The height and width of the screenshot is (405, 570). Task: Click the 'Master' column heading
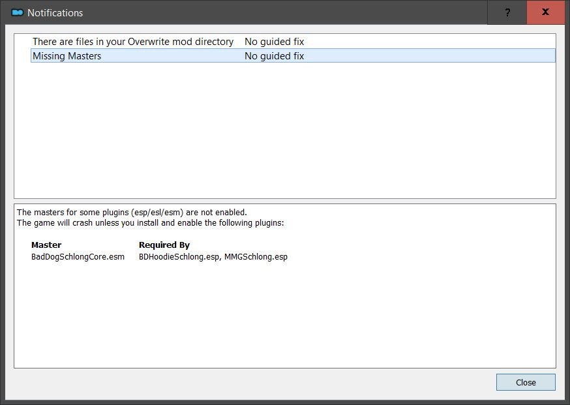46,245
